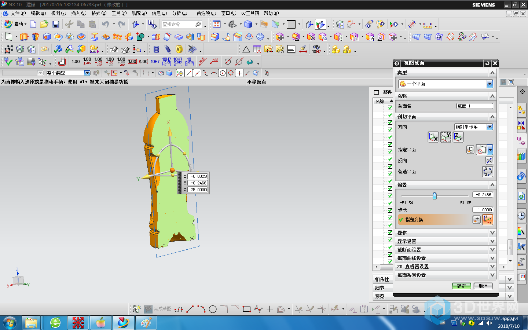Image resolution: width=528 pixels, height=330 pixels.
Task: Click the manipulator icon beside 指定变换
Action: point(488,220)
